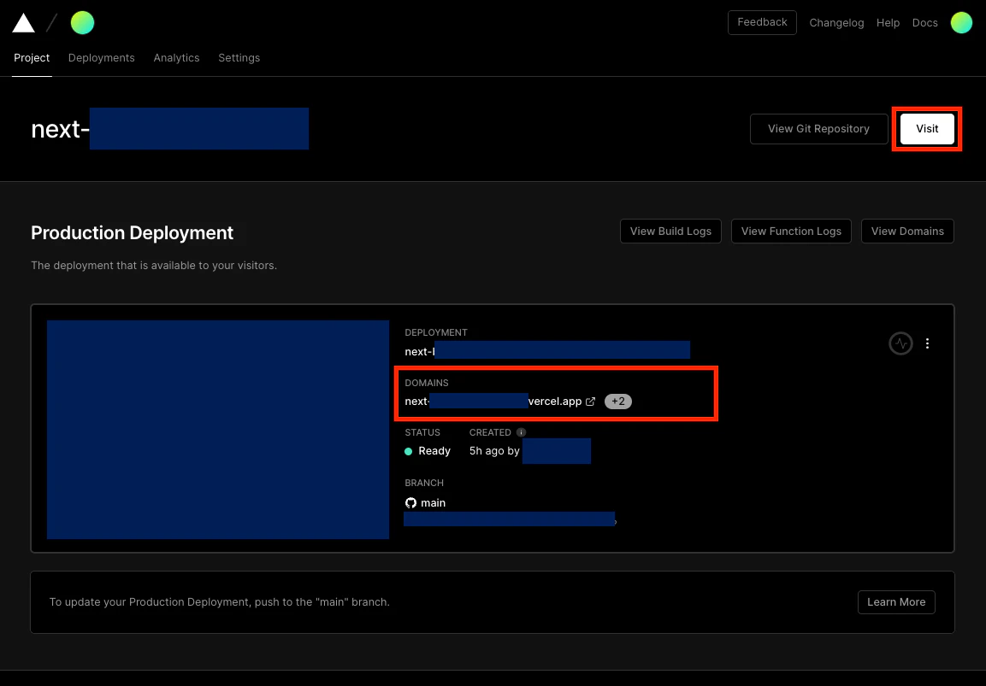Switch to the Deployments tab
This screenshot has height=686, width=986.
101,58
